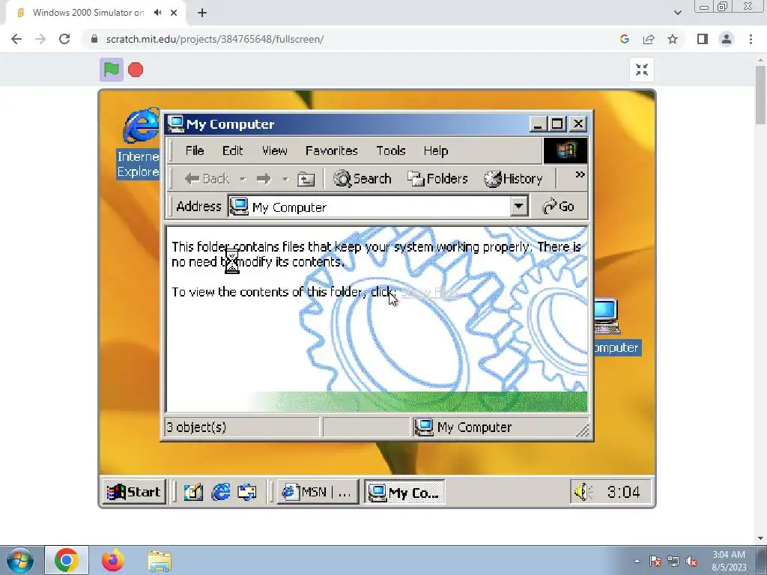Screen dimensions: 767x575
Task: Click My Computer taskbar button
Action: point(404,492)
